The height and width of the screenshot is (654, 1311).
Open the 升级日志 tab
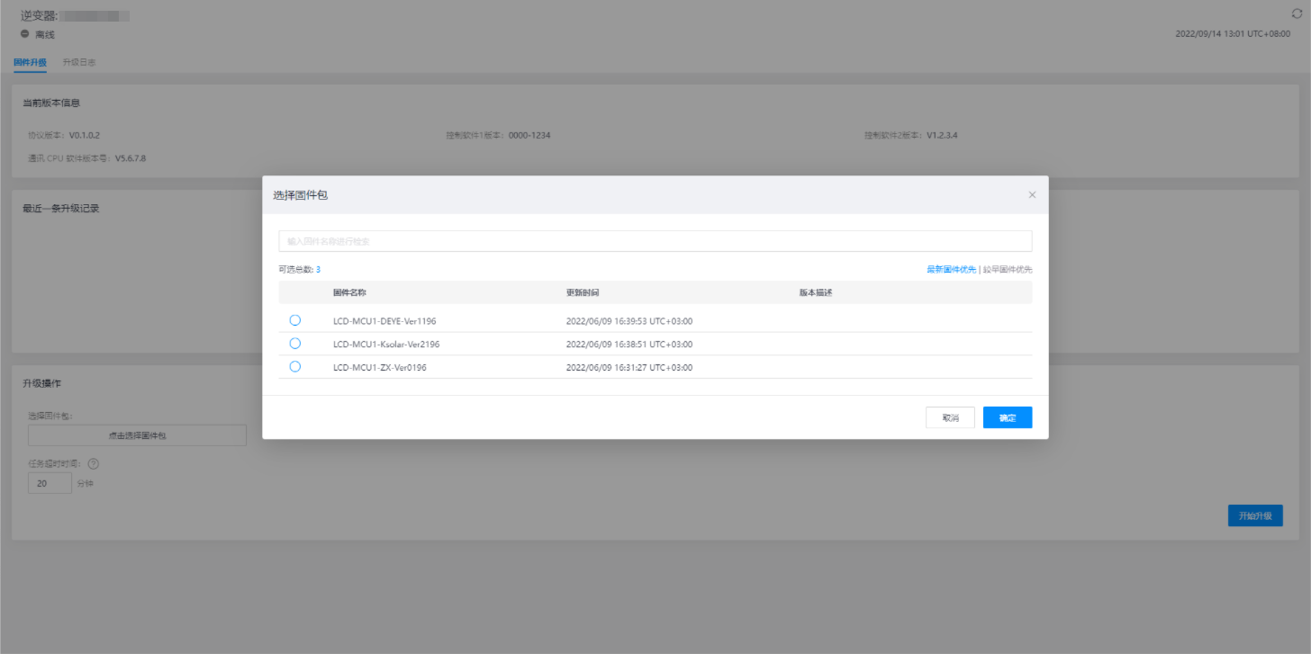pyautogui.click(x=79, y=62)
